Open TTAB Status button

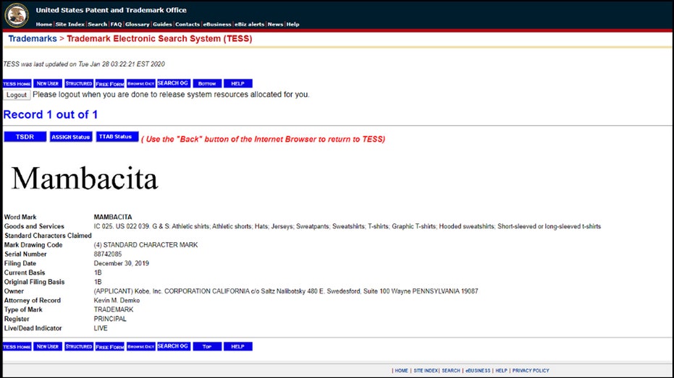[x=117, y=137]
